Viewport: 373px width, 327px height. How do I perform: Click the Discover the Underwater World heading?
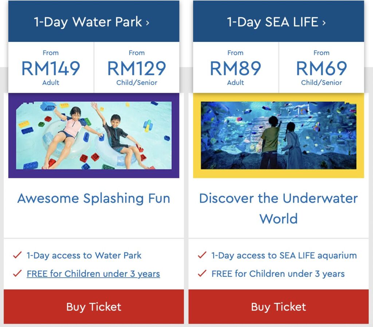(x=279, y=208)
